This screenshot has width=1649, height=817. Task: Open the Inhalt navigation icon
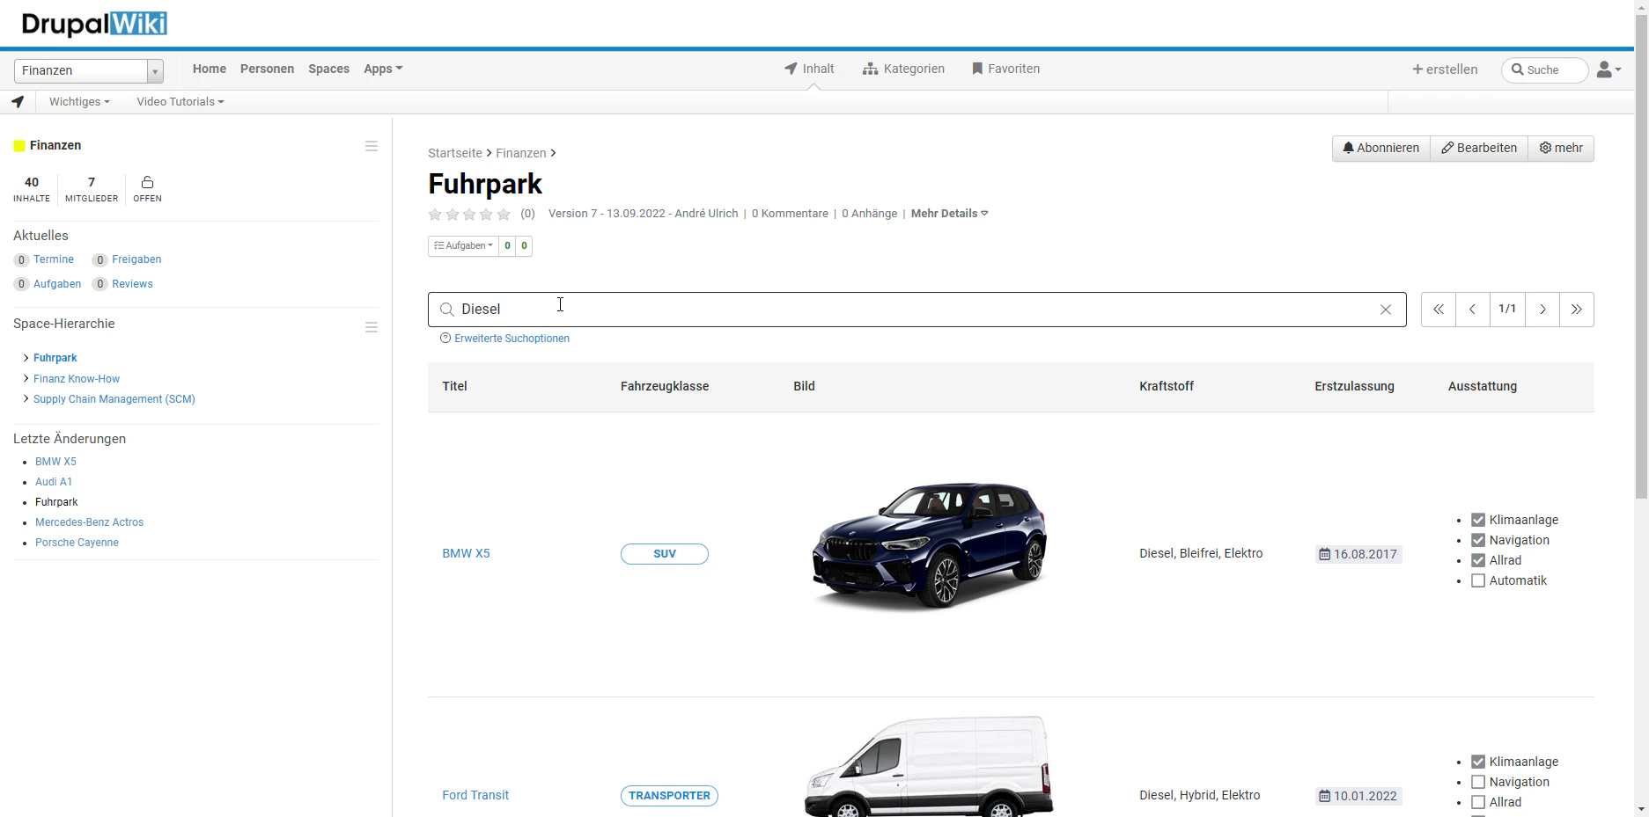790,68
